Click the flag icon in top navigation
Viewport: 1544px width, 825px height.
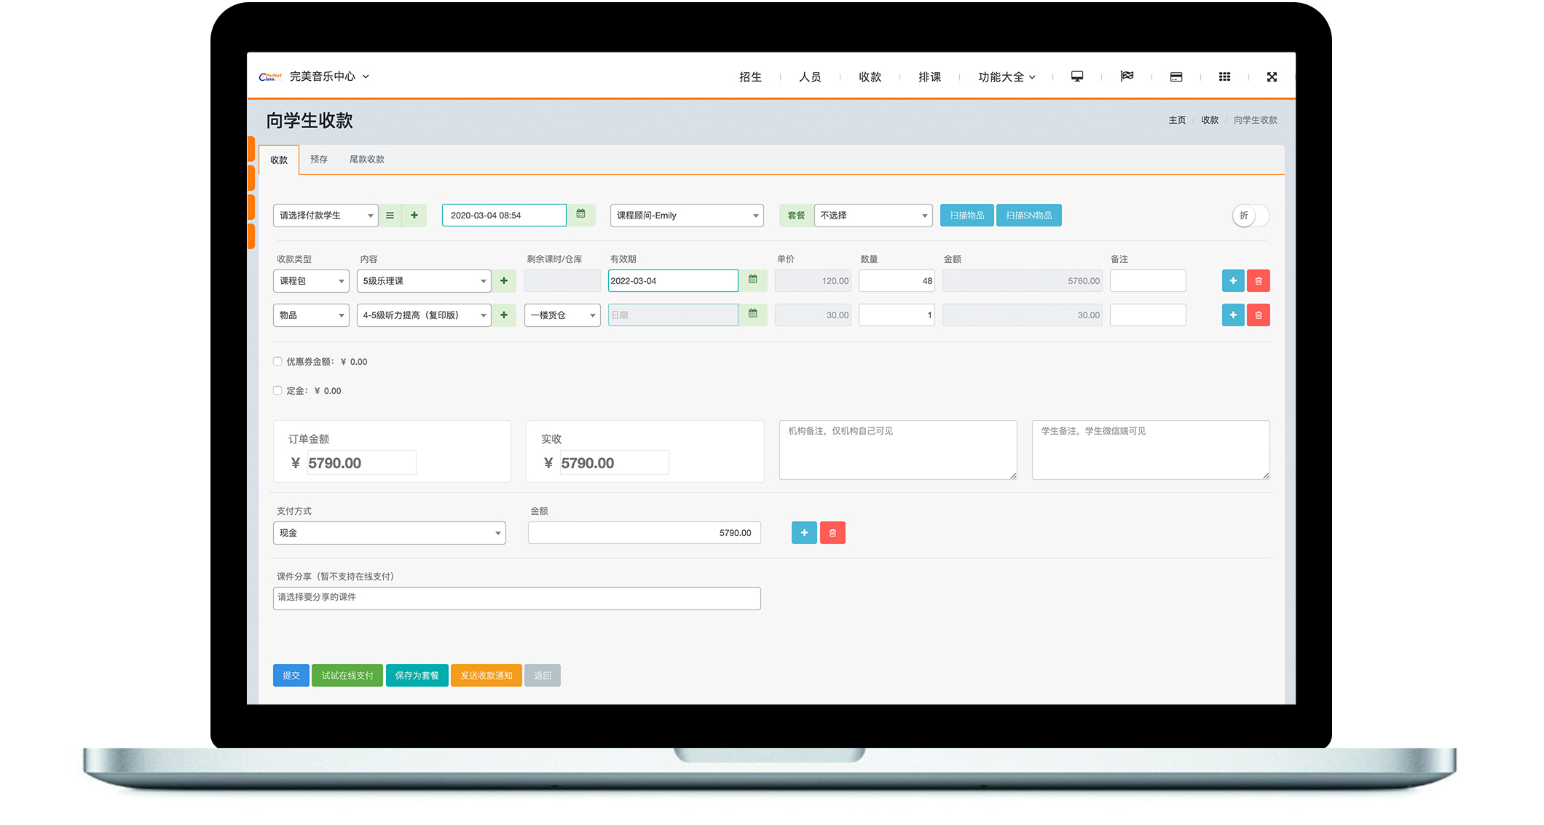[1127, 76]
